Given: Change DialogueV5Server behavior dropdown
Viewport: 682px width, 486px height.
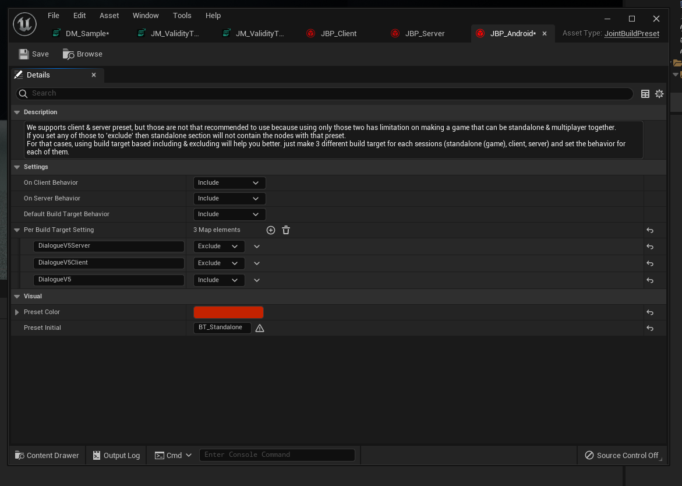Looking at the screenshot, I should [218, 246].
